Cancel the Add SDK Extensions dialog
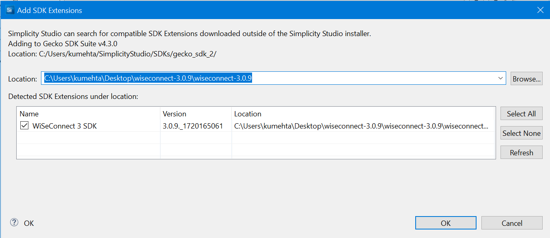 point(511,223)
